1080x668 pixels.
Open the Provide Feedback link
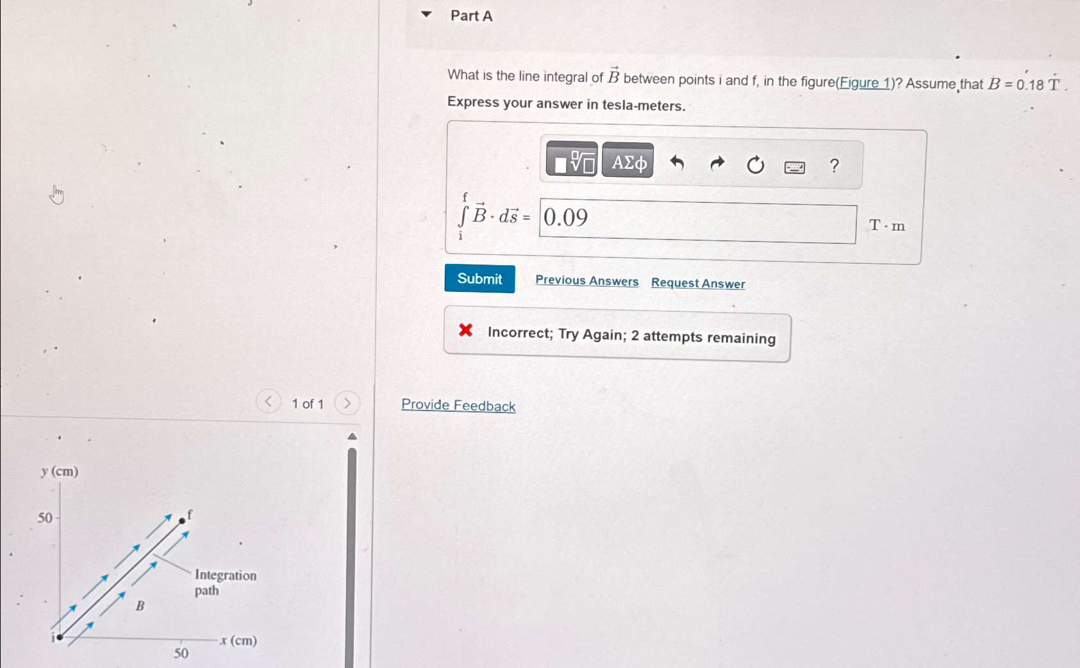tap(458, 405)
